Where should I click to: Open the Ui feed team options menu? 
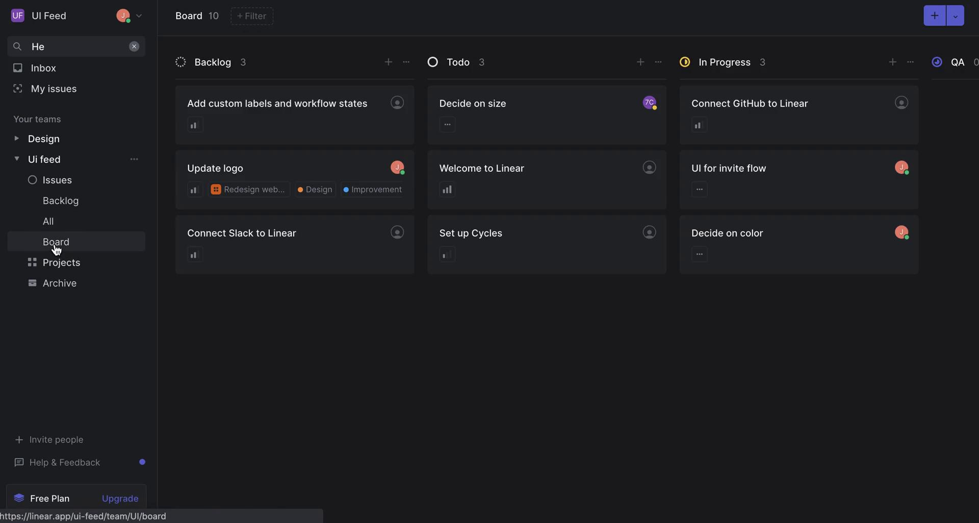point(134,159)
